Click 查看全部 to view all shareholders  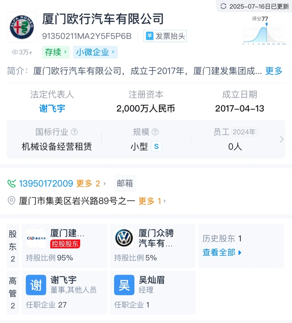tap(222, 252)
